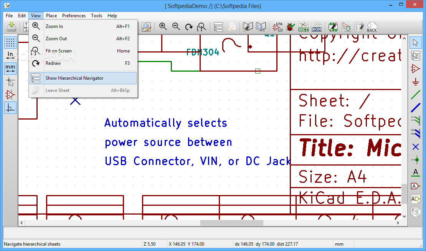Open the Preferences menu
The height and width of the screenshot is (251, 426).
[74, 15]
